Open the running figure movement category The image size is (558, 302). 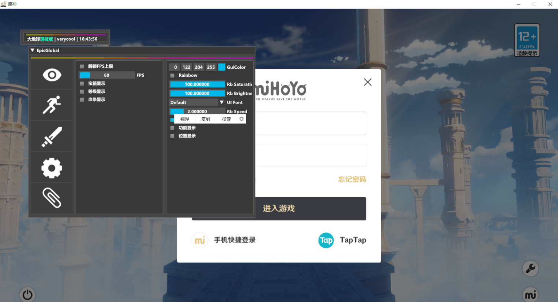coord(52,105)
